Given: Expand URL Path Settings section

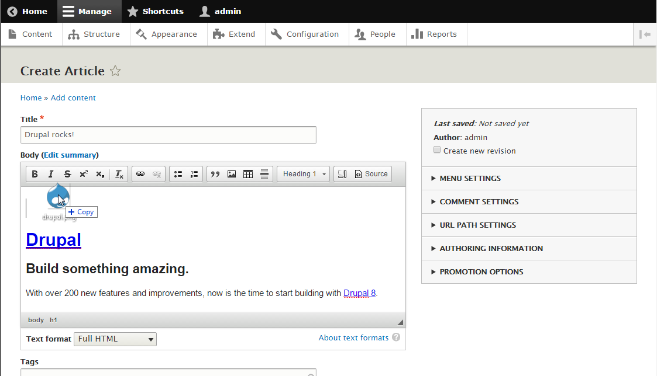Looking at the screenshot, I should [x=529, y=225].
